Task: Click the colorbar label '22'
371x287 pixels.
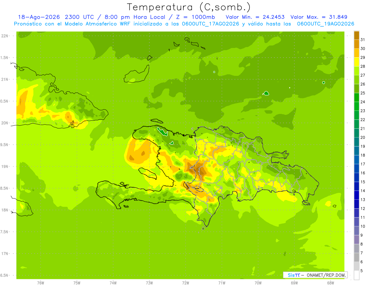Action: pyautogui.click(x=363, y=120)
